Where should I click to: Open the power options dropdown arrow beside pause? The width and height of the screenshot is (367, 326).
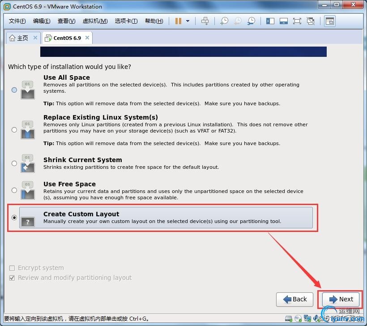click(x=188, y=21)
